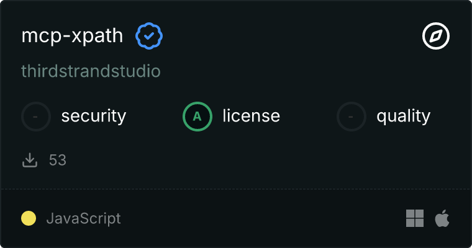Click the Apple platform icon
The width and height of the screenshot is (472, 248).
[x=442, y=218]
